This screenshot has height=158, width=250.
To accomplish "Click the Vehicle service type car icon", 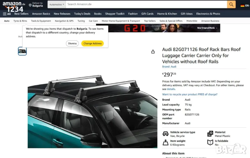I will pyautogui.click(x=166, y=134).
